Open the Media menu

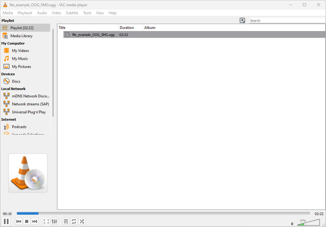[8, 13]
